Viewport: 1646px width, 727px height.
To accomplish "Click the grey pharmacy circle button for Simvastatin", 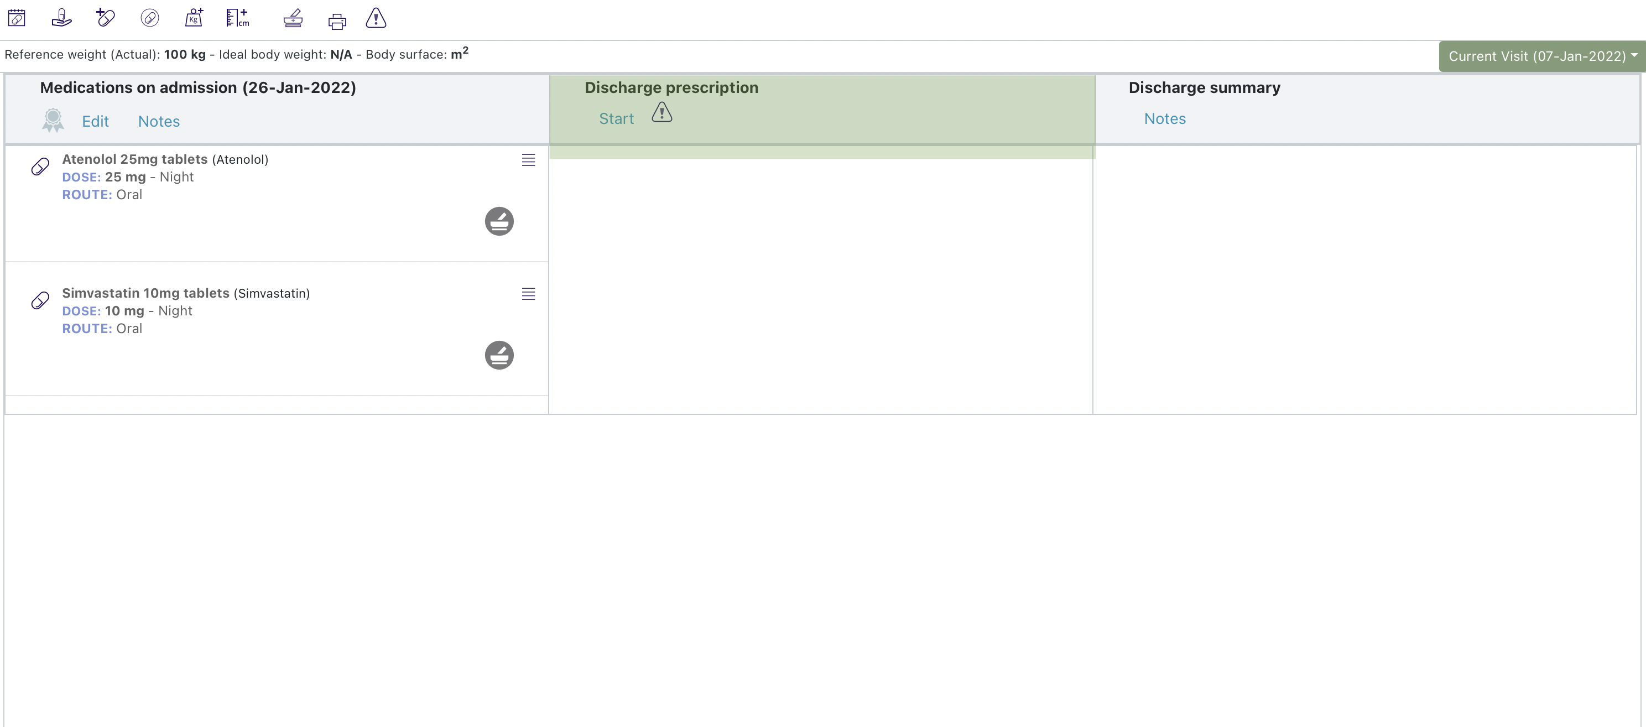I will point(499,355).
